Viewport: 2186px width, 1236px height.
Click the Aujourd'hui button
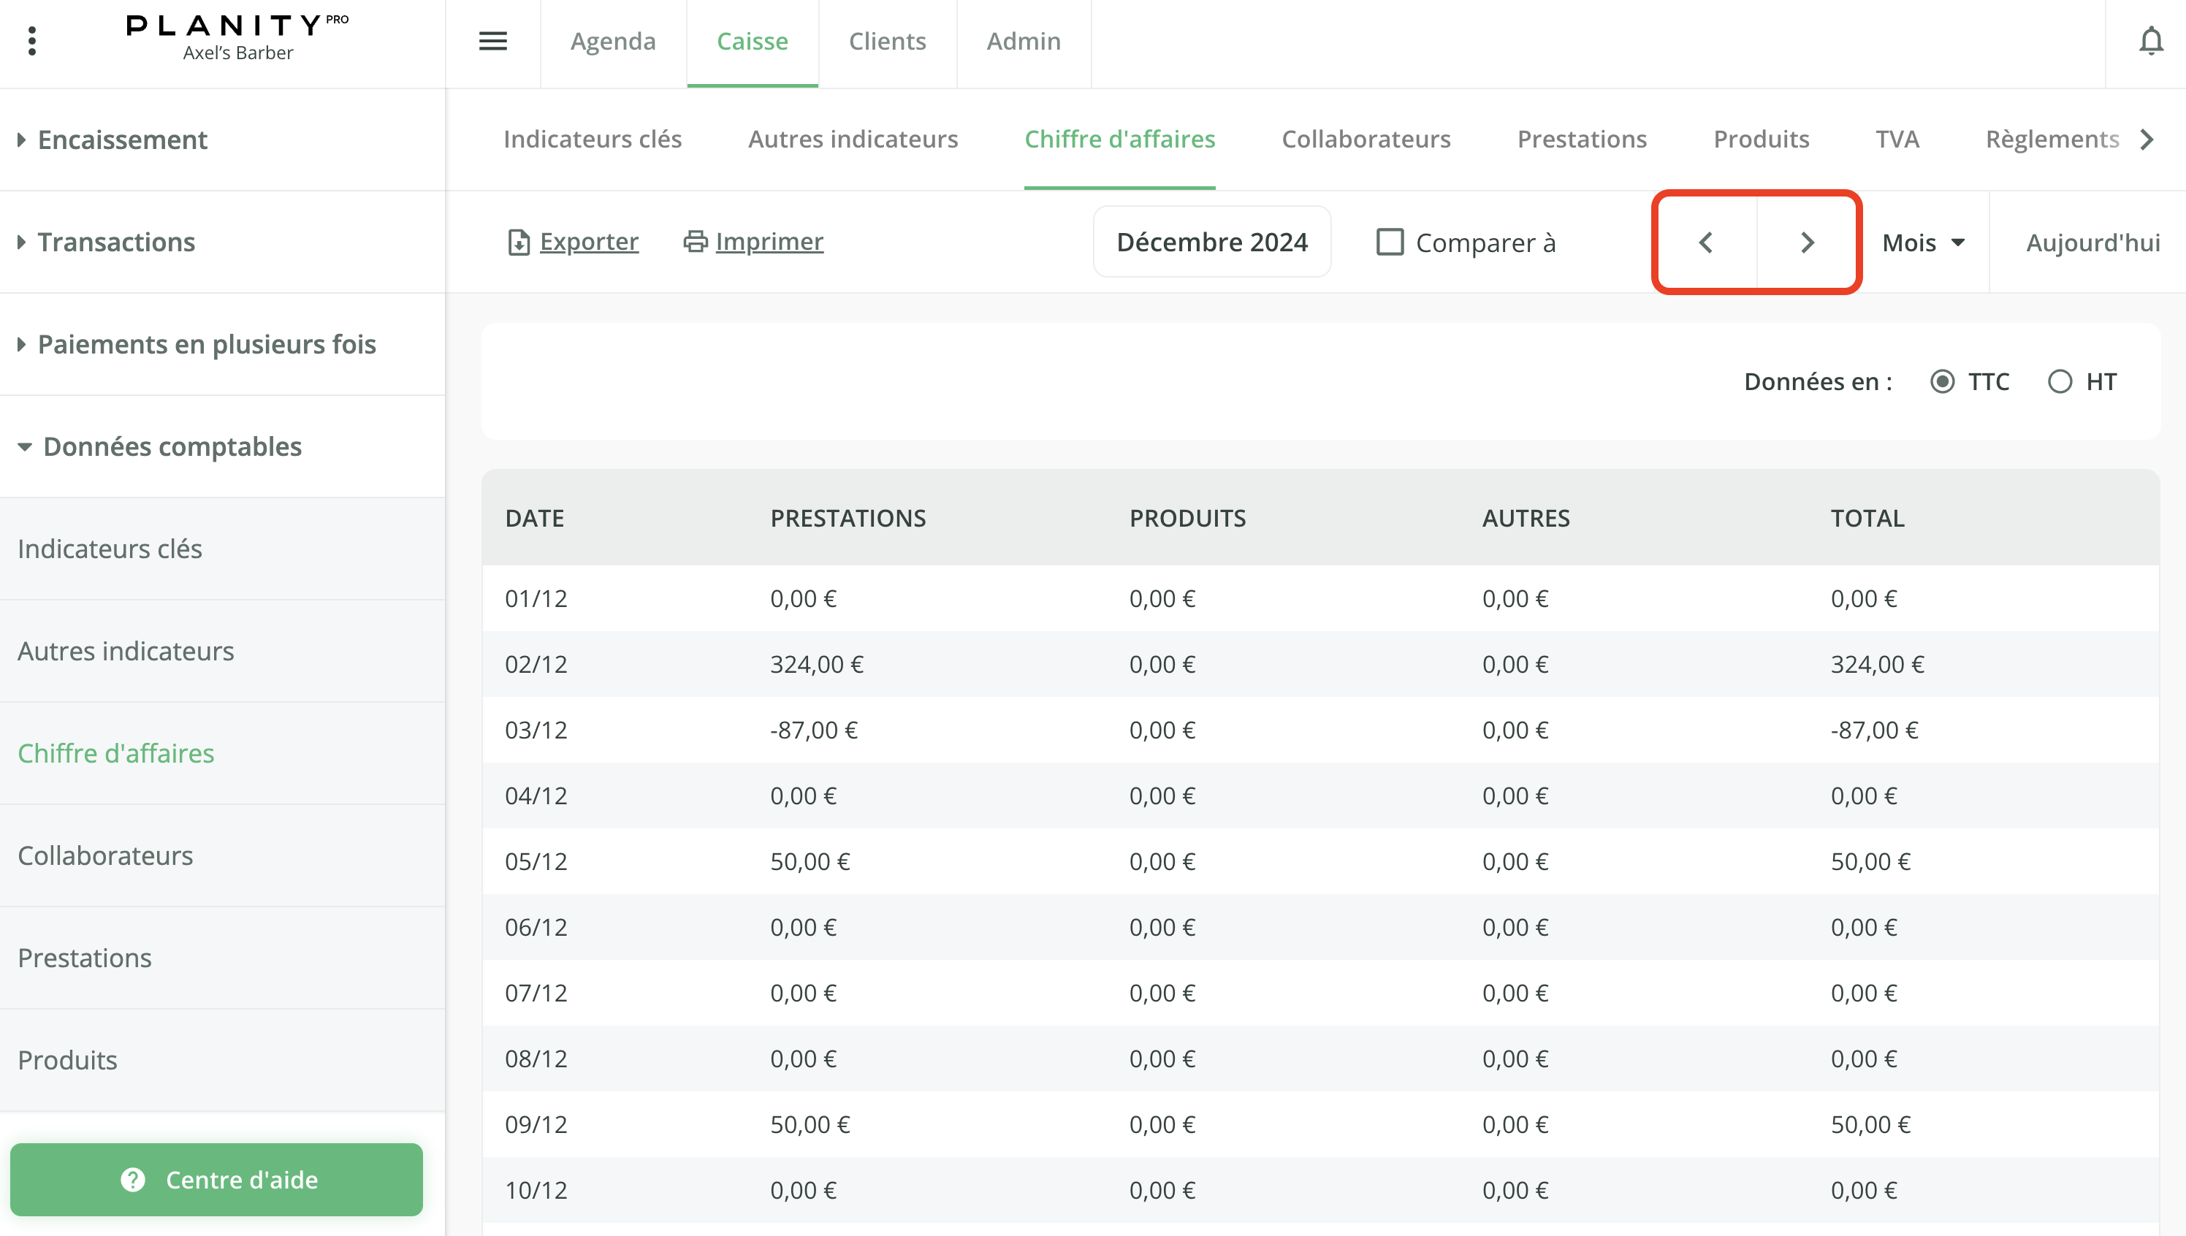pyautogui.click(x=2092, y=243)
